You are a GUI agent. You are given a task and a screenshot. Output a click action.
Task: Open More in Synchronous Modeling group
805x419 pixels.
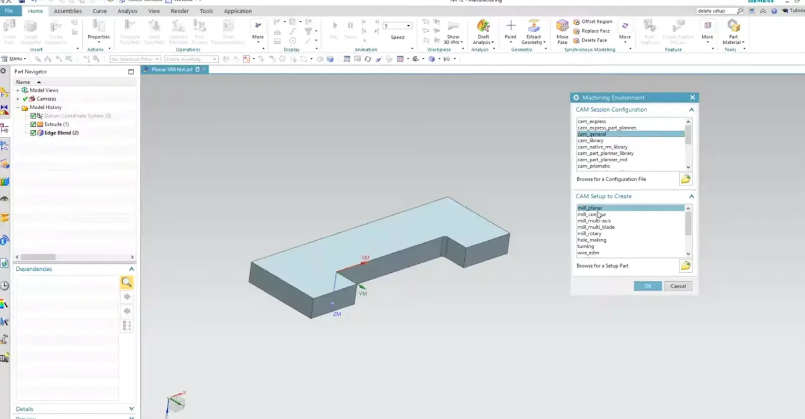point(625,32)
